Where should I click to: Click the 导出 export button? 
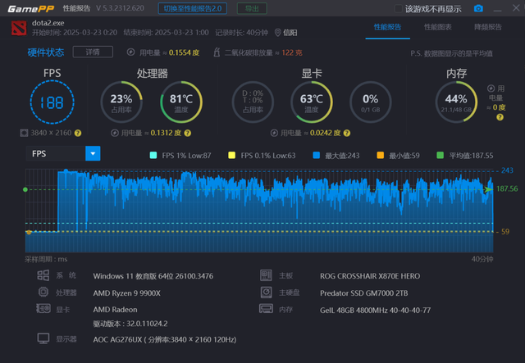tap(252, 8)
